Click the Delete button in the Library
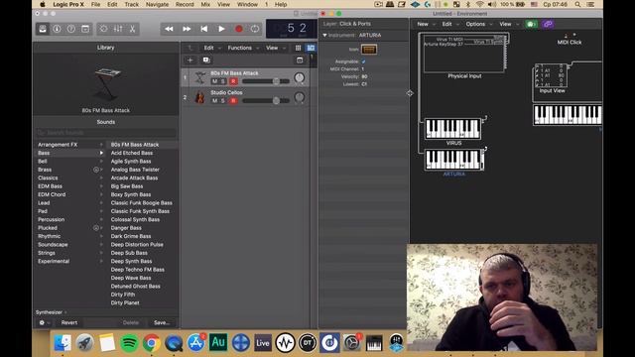Viewport: 635px width, 357px height. pos(130,322)
